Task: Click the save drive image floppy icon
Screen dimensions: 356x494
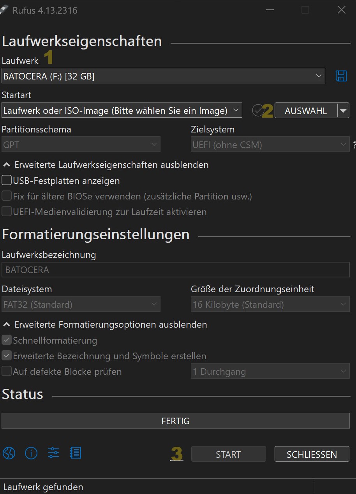Action: (x=341, y=76)
